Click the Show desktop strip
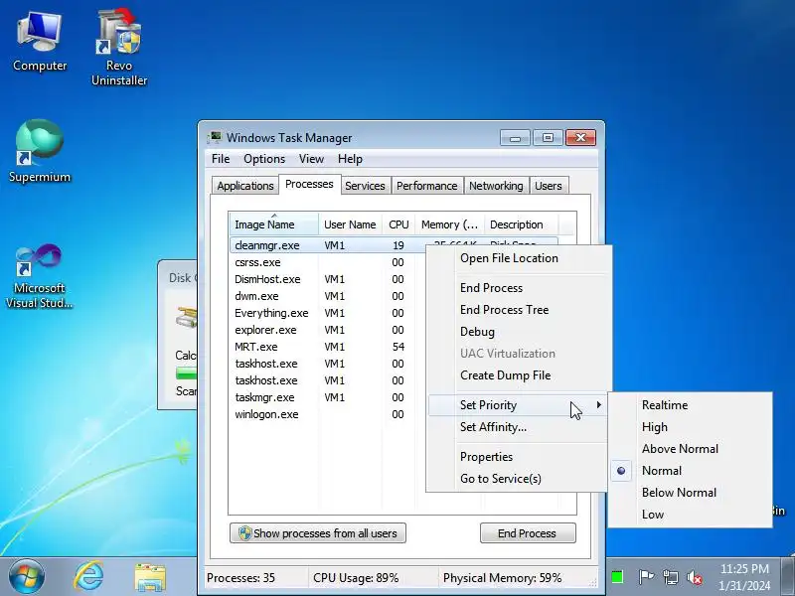 click(788, 577)
